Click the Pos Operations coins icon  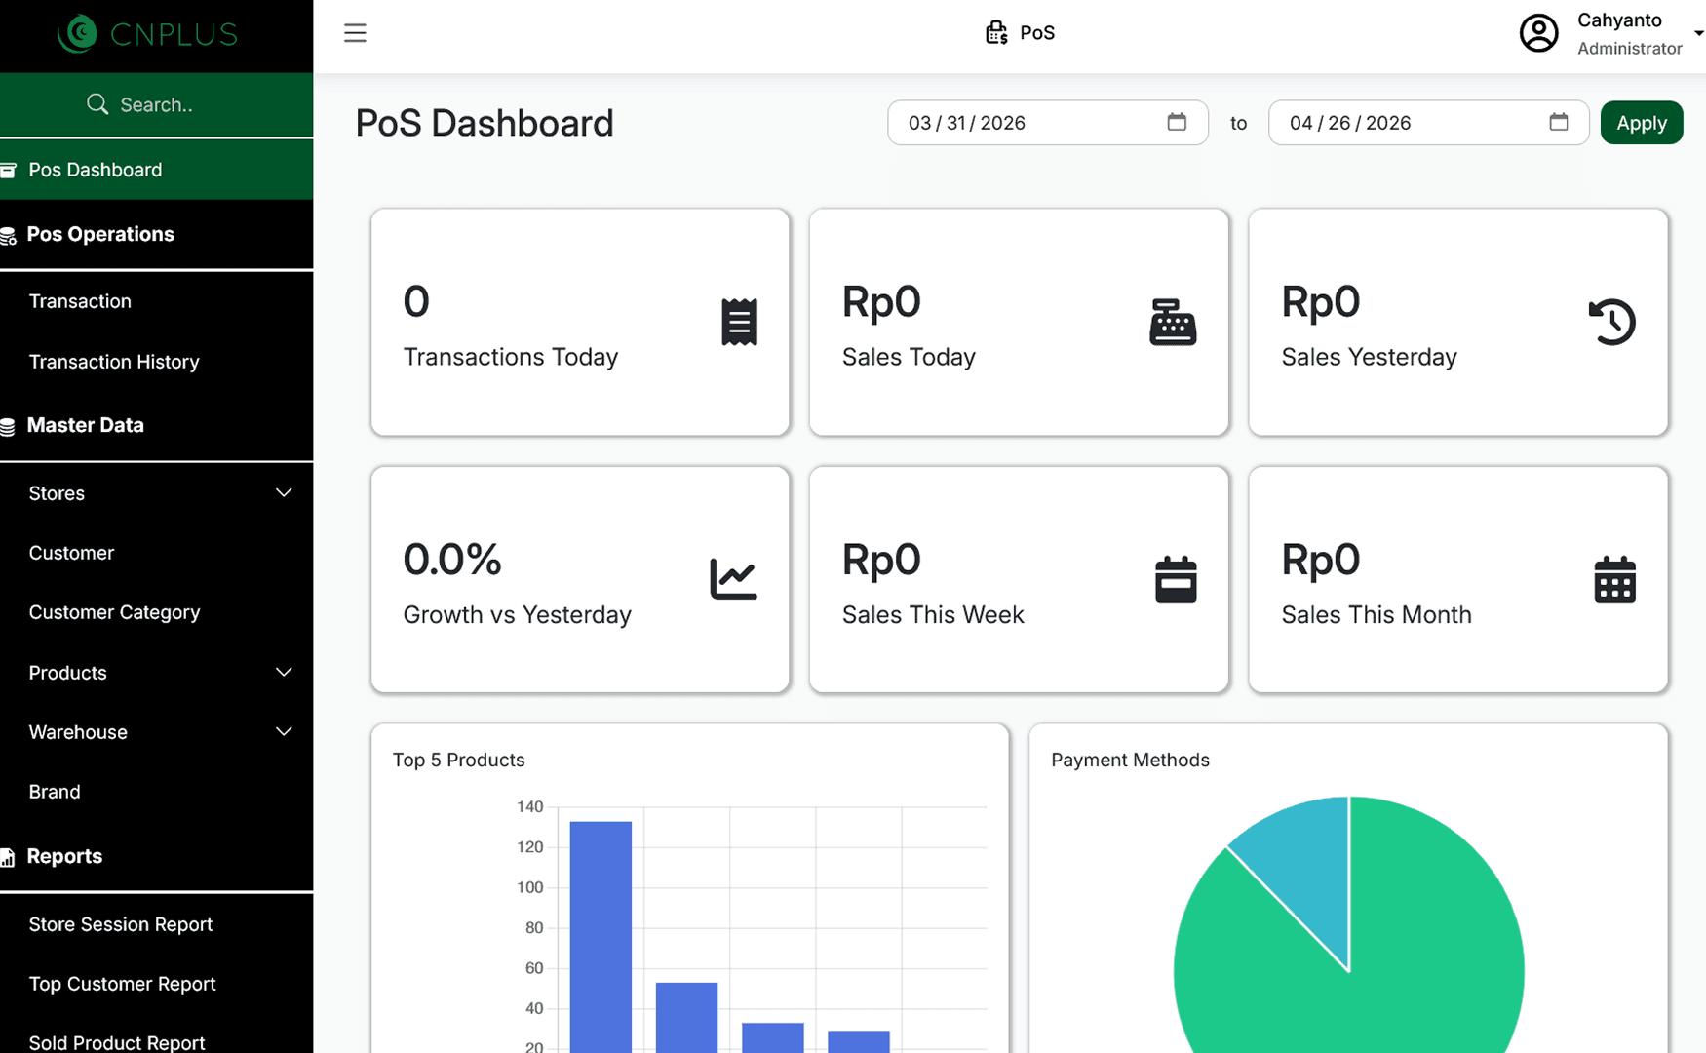[8, 236]
